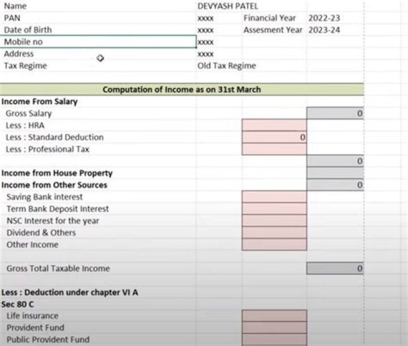Select the Other Income input cell
This screenshot has height=346, width=408.
click(274, 245)
